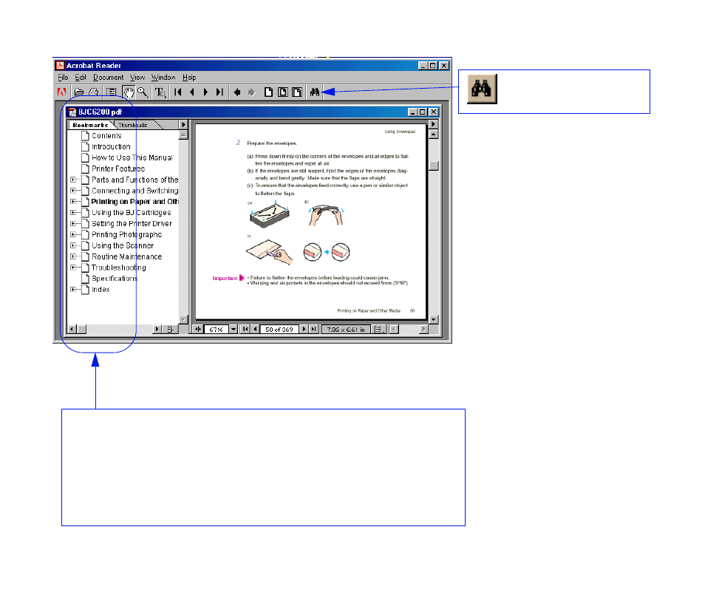Click the 50 of 369 page field
The width and height of the screenshot is (705, 592).
tap(279, 330)
